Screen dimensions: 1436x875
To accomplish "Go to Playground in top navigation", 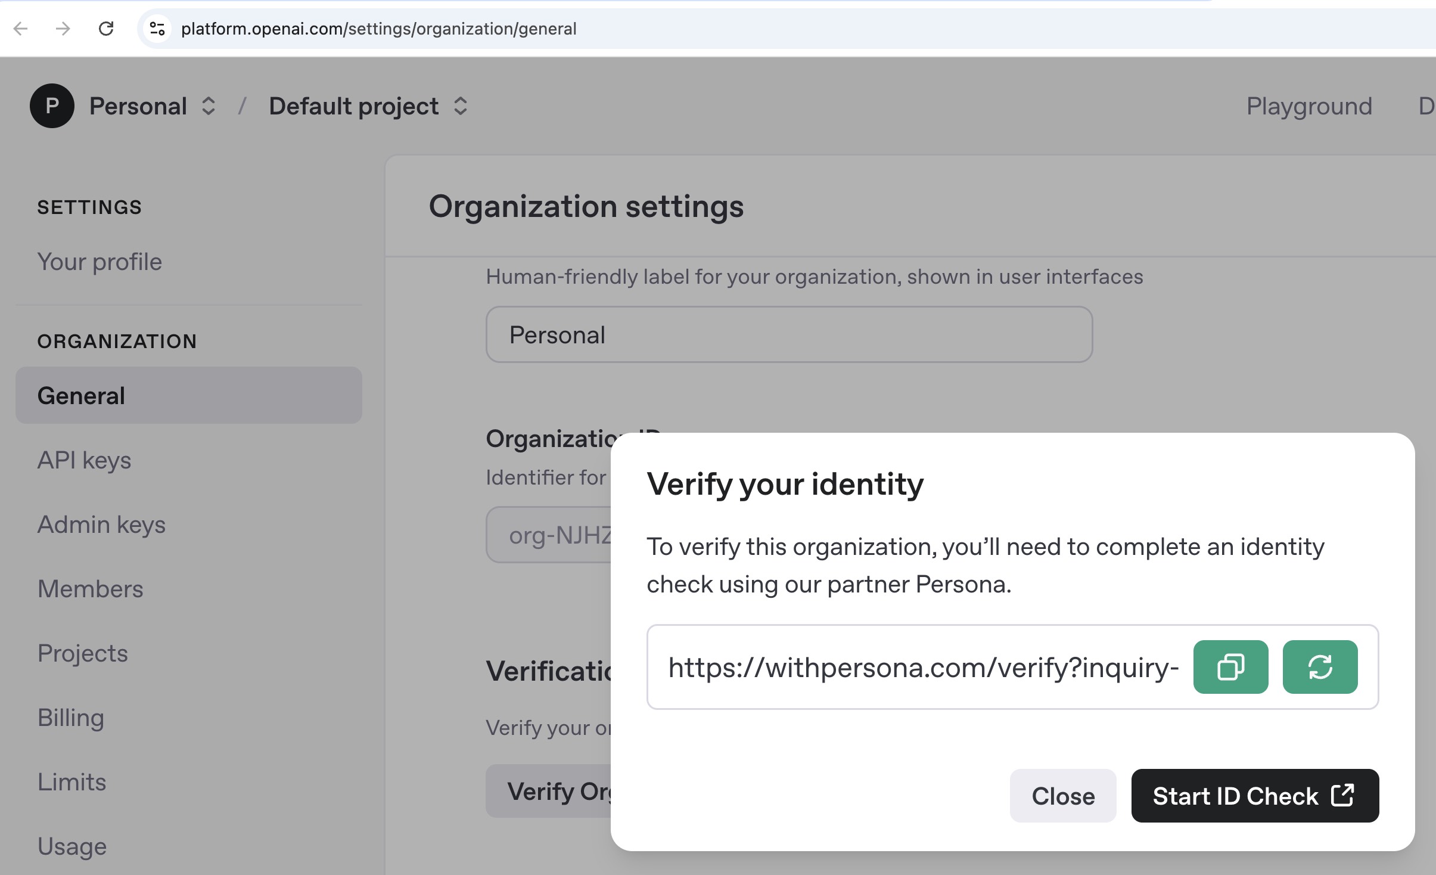I will point(1309,106).
